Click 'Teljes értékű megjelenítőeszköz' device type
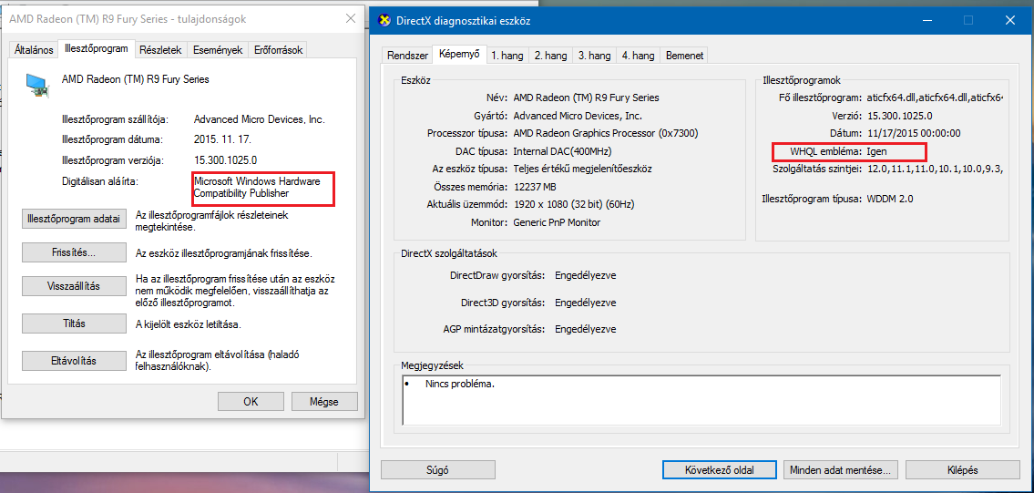The image size is (1034, 493). 580,169
